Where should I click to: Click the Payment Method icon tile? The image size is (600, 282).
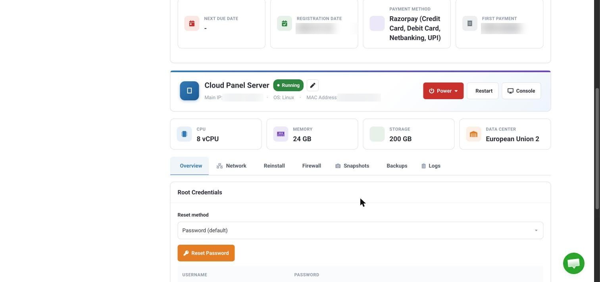coord(377,23)
